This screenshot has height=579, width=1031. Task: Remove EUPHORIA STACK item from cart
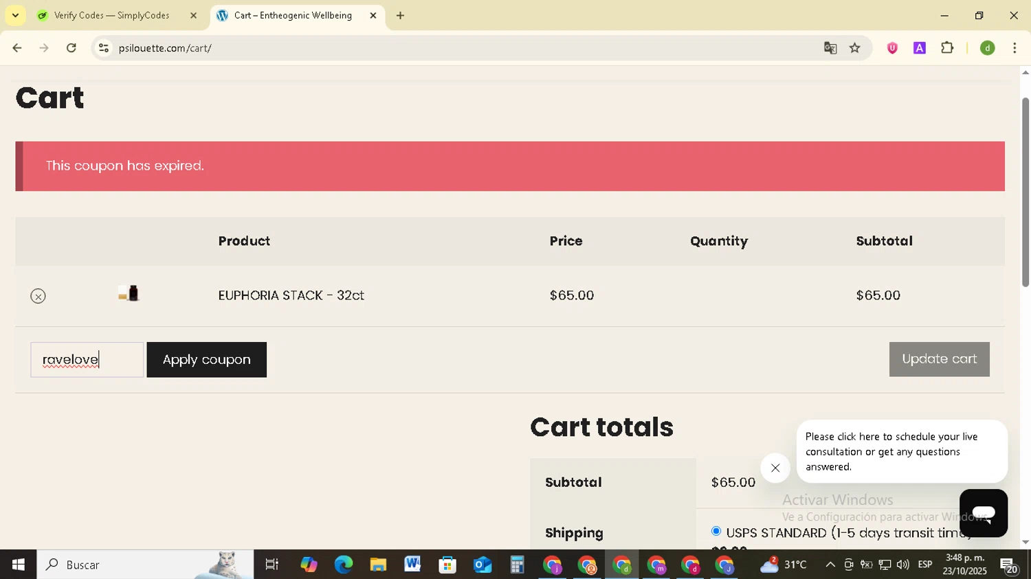tap(38, 296)
